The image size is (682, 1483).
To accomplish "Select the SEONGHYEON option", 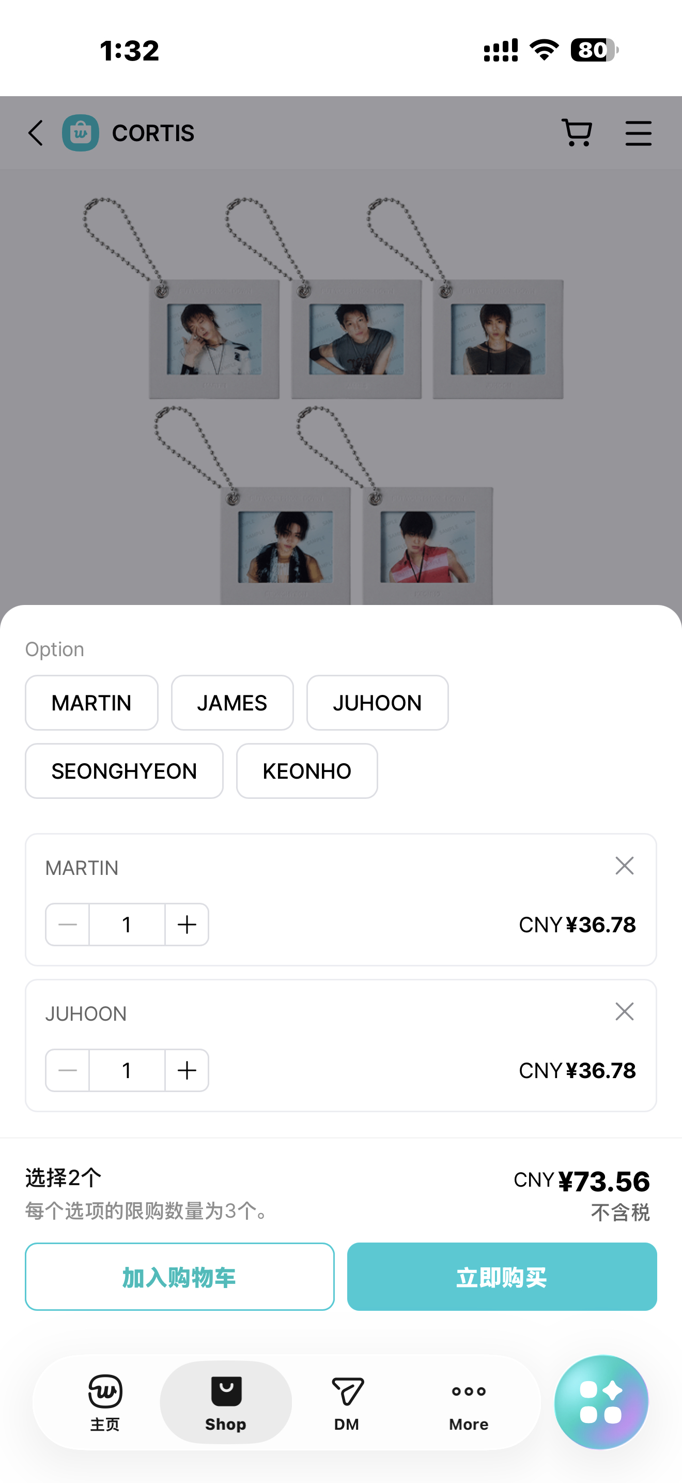I will 124,771.
